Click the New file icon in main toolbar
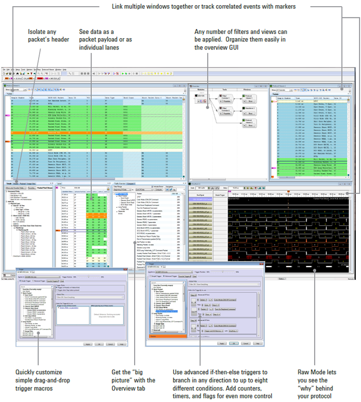Viewport: 361px width, 402px height. coord(4,74)
